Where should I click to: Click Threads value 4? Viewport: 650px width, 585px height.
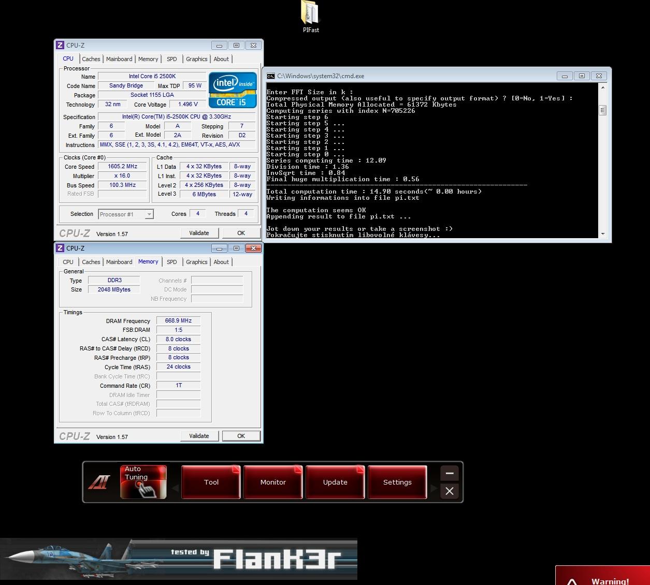pos(246,214)
